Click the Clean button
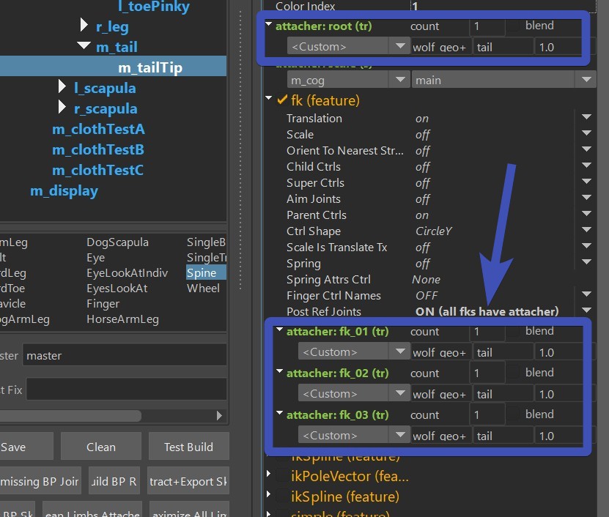The height and width of the screenshot is (517, 609). pyautogui.click(x=101, y=447)
